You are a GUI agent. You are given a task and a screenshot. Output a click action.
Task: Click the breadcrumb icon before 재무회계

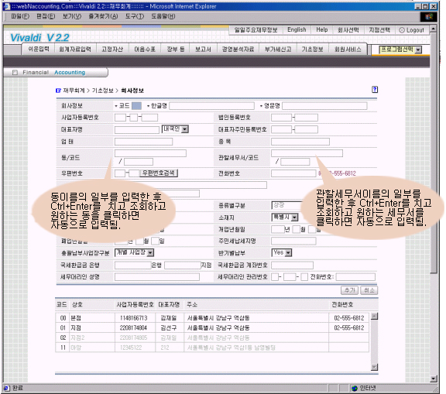click(x=58, y=91)
